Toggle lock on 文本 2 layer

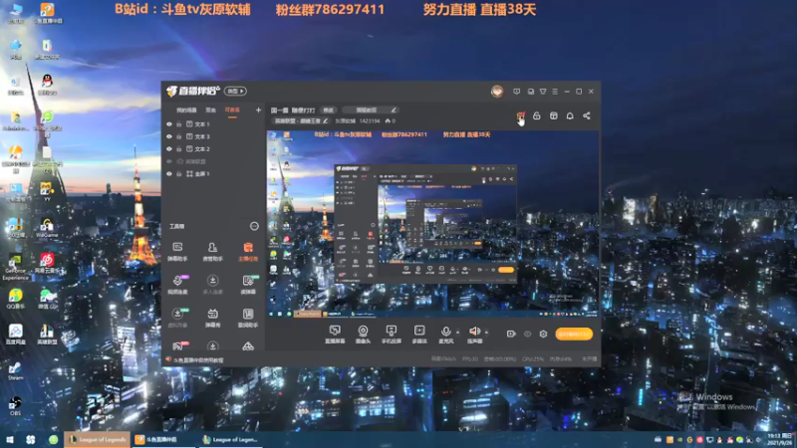[x=179, y=148]
